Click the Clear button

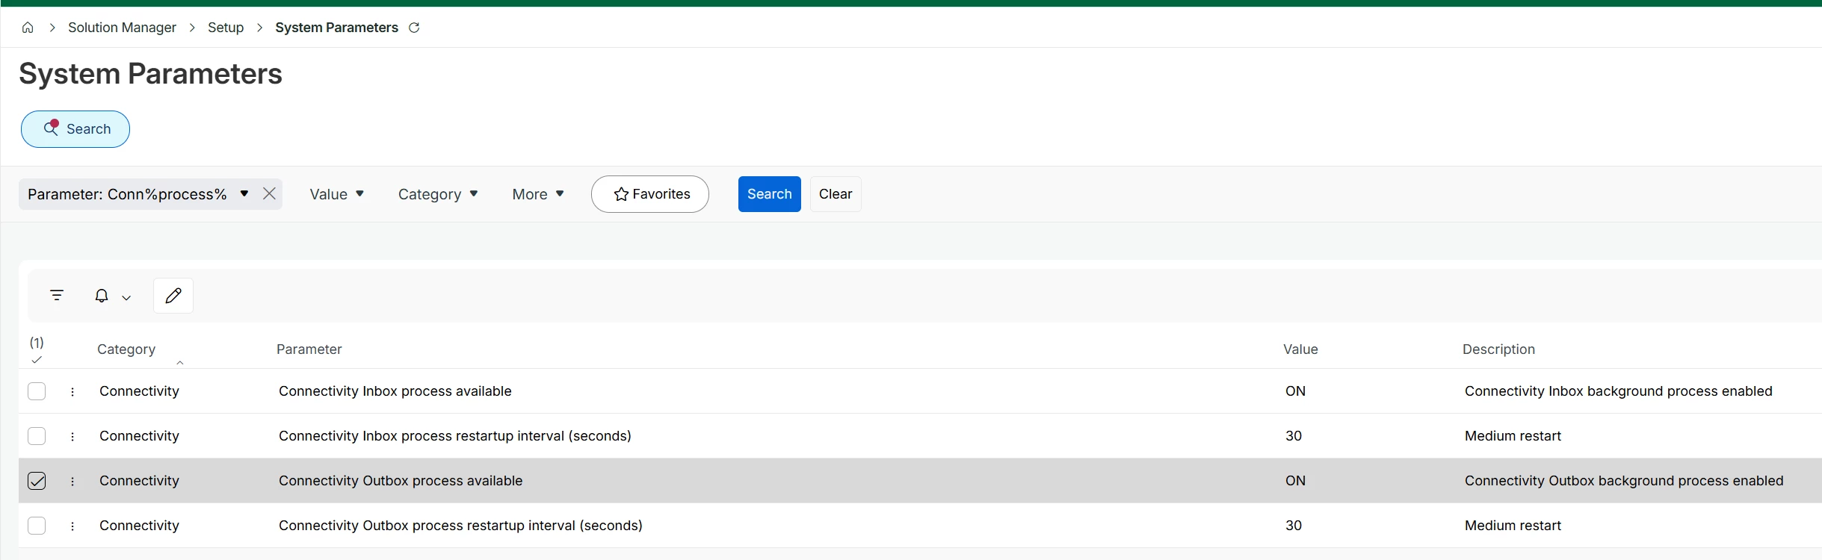click(x=836, y=194)
